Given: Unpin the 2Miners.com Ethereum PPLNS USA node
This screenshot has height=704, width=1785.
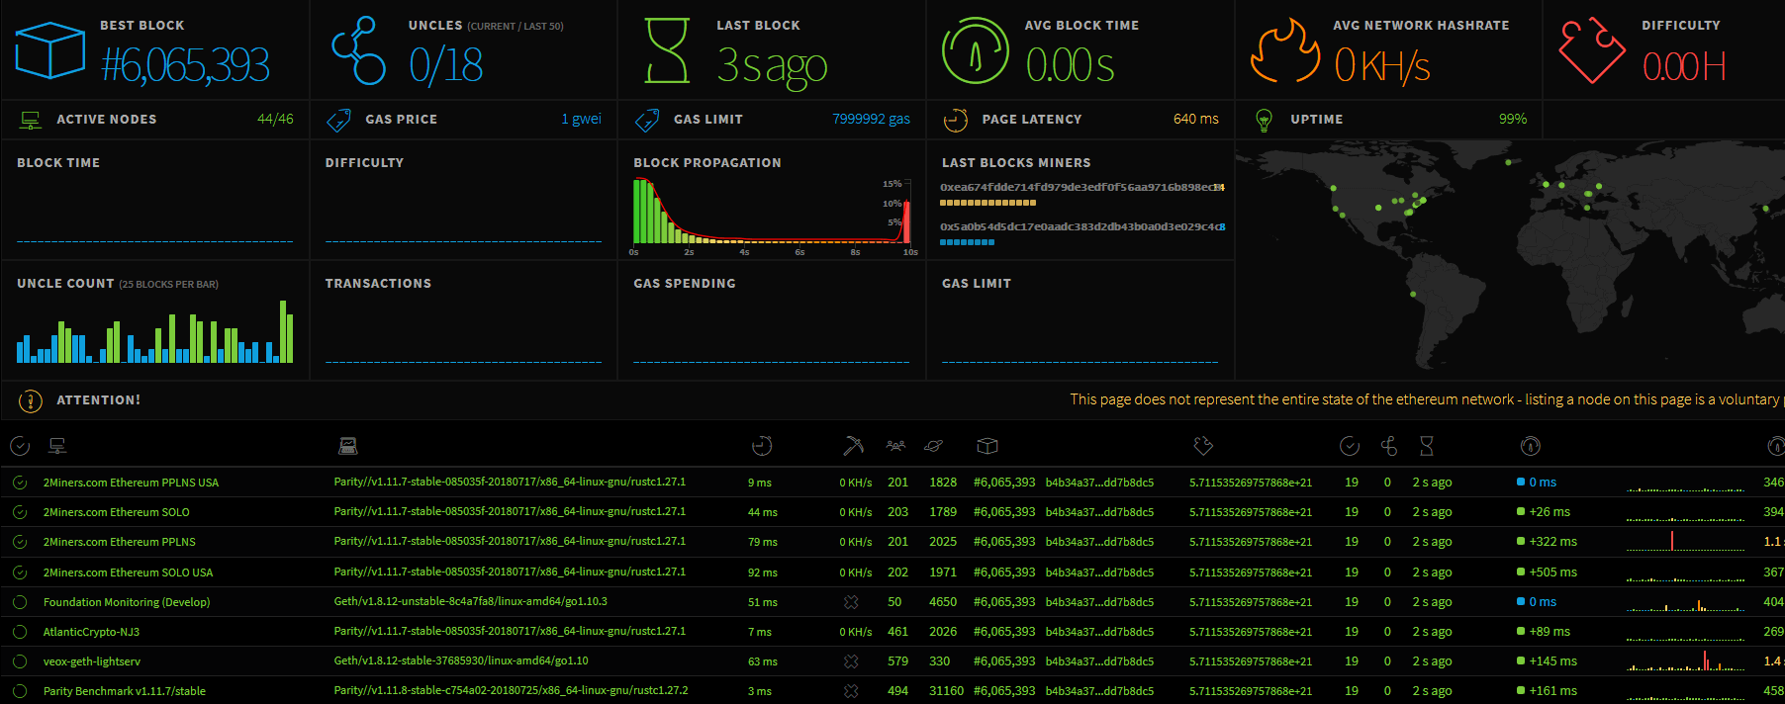Looking at the screenshot, I should pos(20,483).
